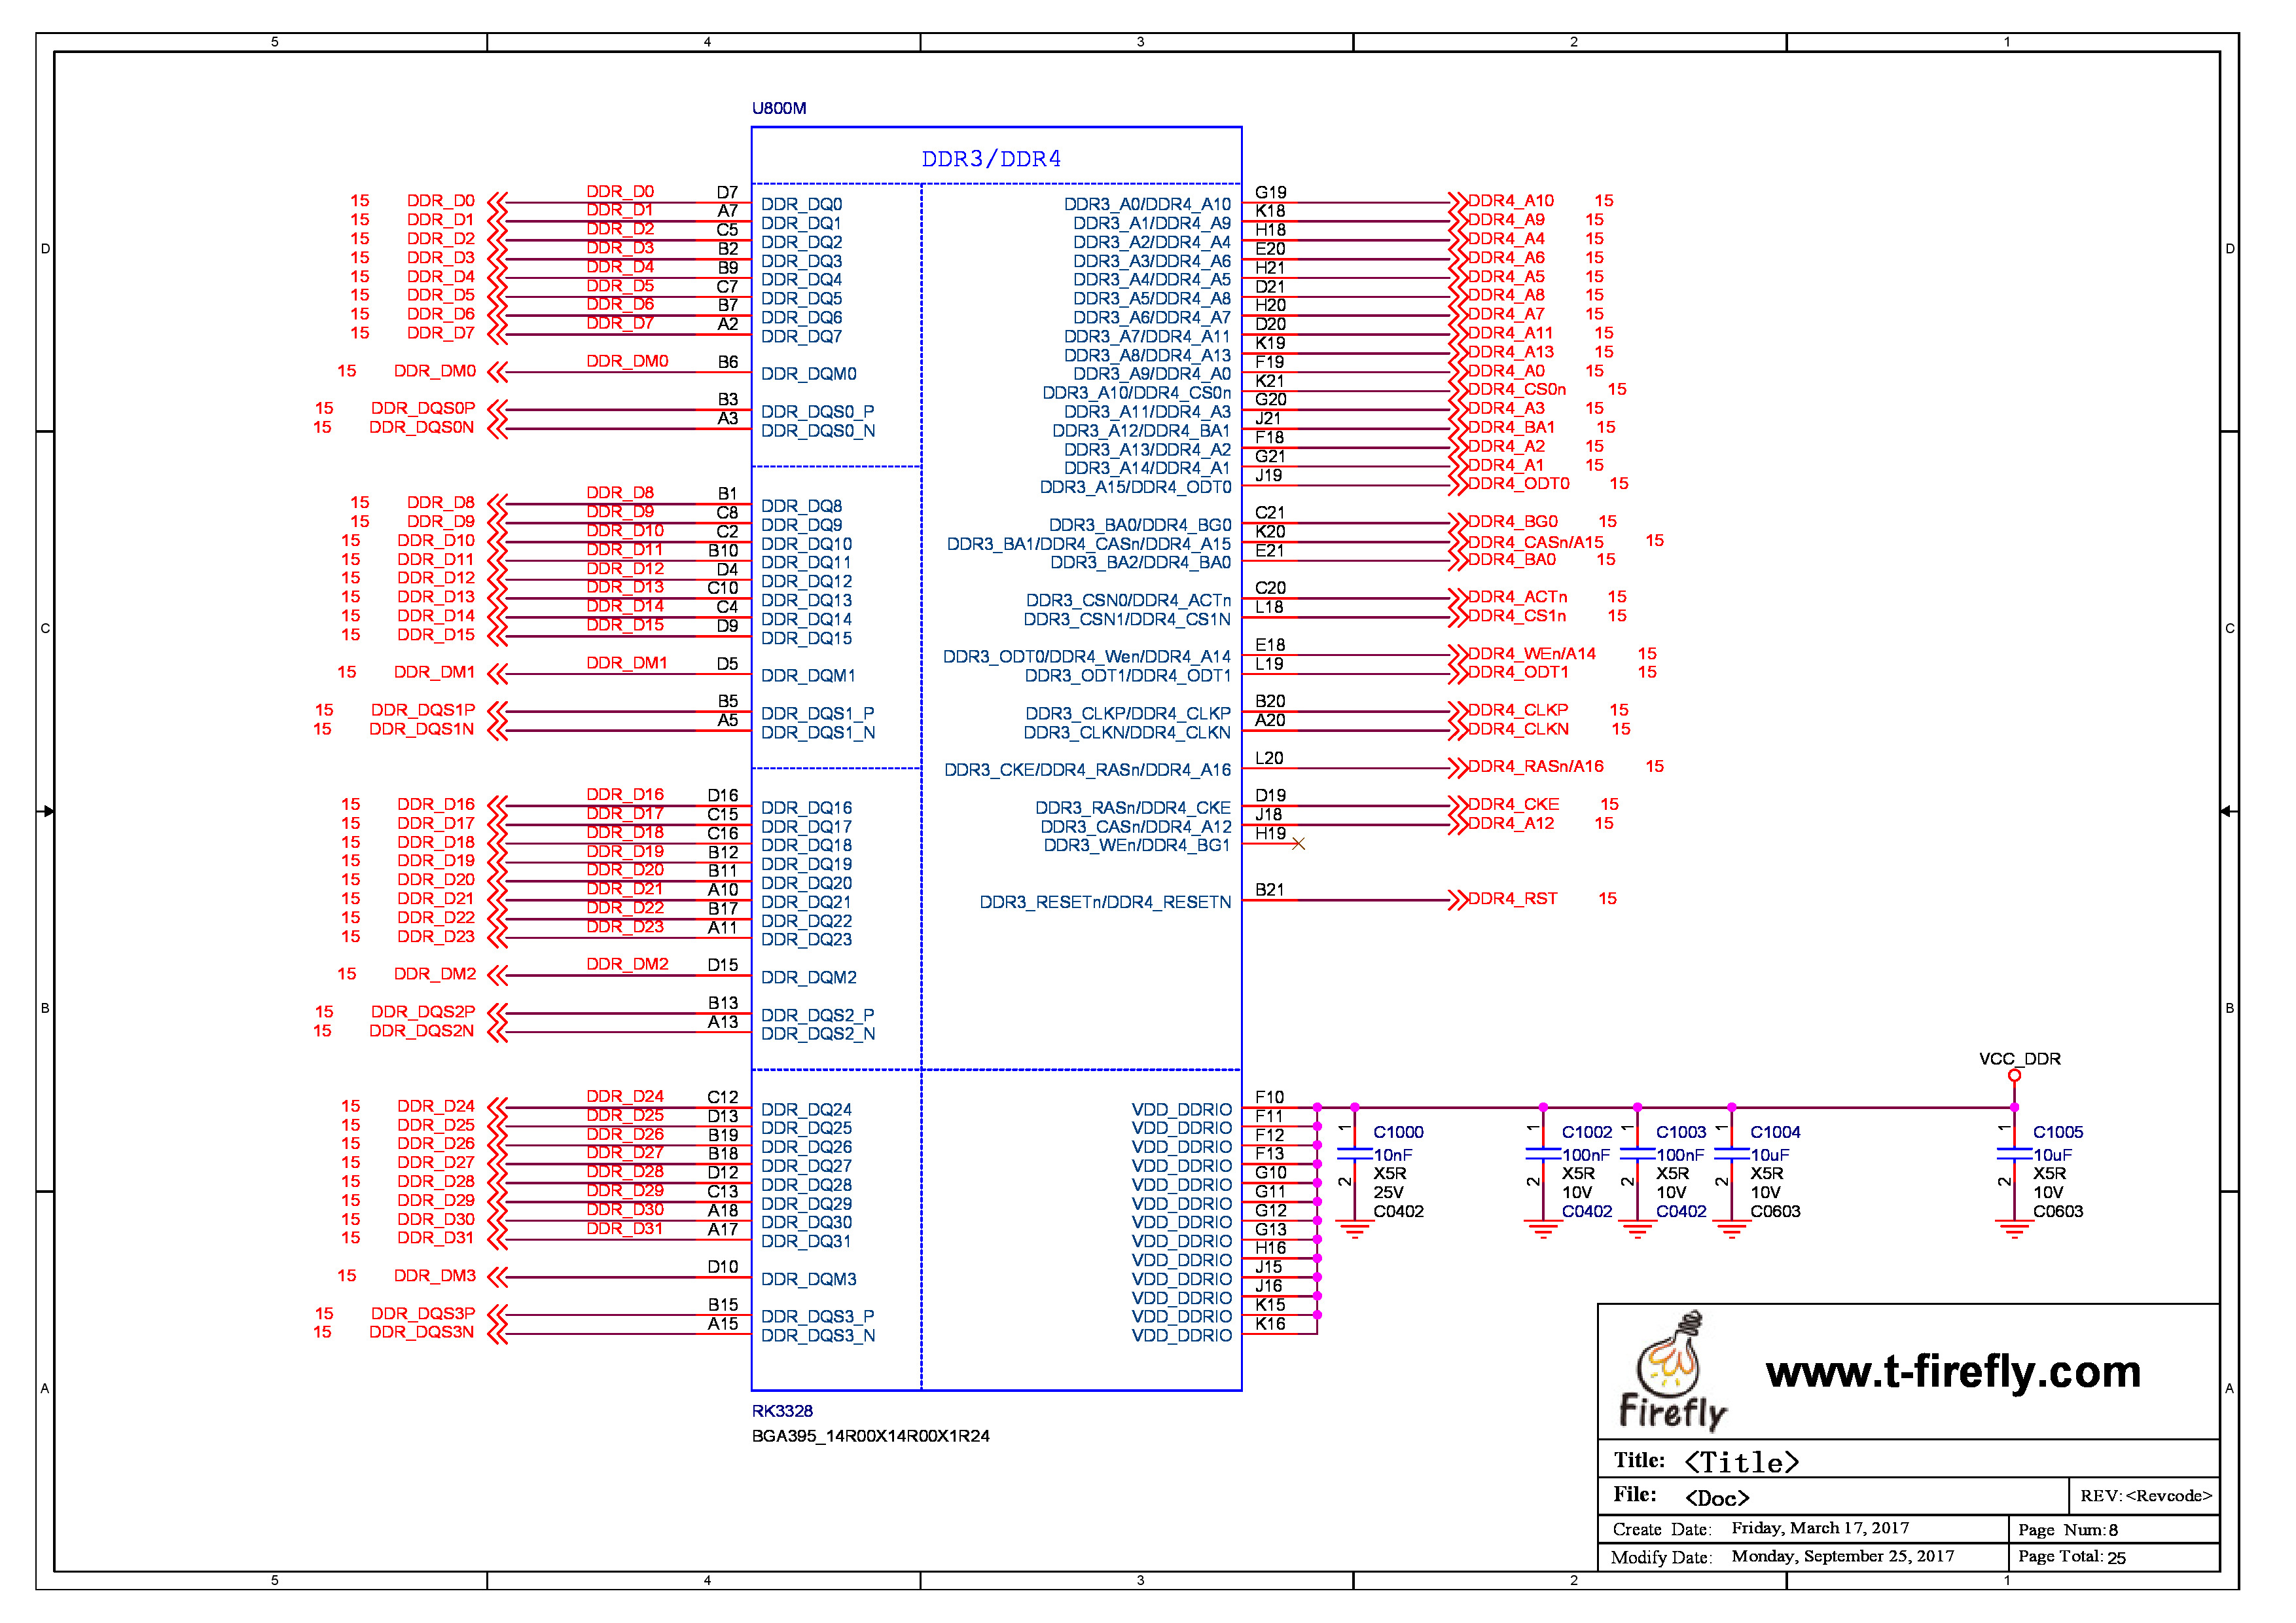Click the Title field placeholder
The image size is (2296, 1623).
1741,1462
